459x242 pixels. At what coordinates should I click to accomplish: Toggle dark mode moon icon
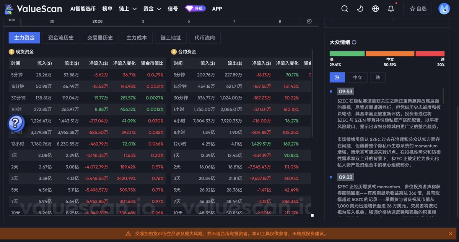coord(360,9)
